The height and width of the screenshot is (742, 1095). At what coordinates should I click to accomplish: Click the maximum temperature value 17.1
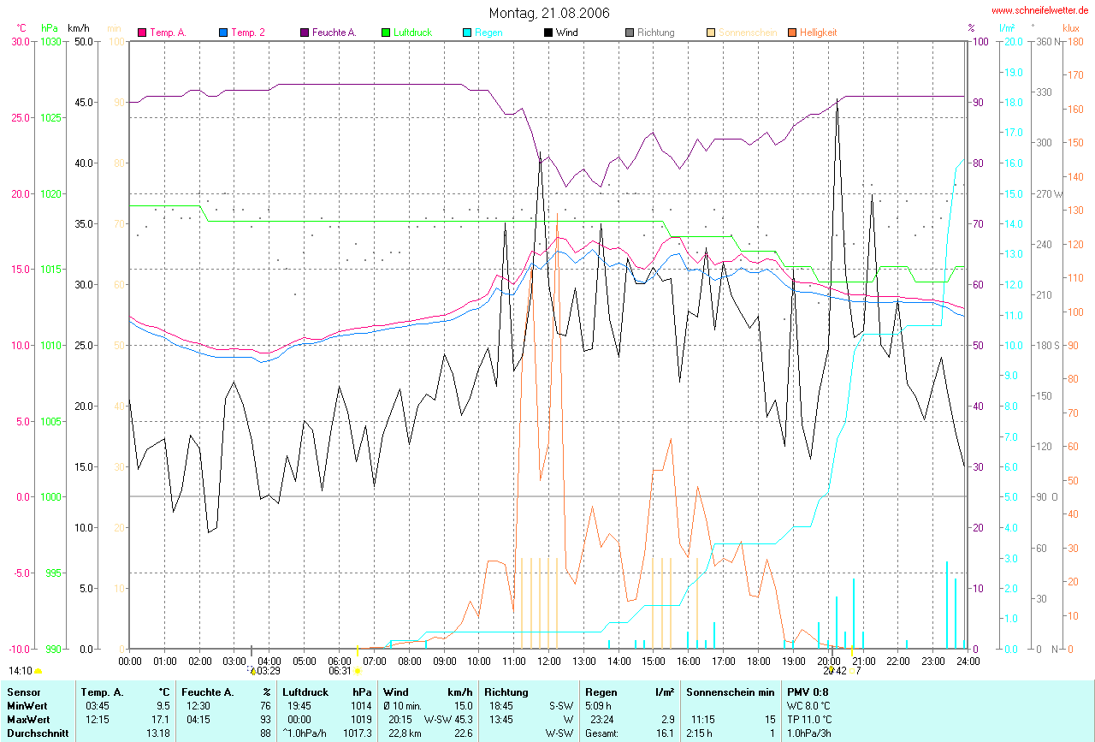[163, 720]
